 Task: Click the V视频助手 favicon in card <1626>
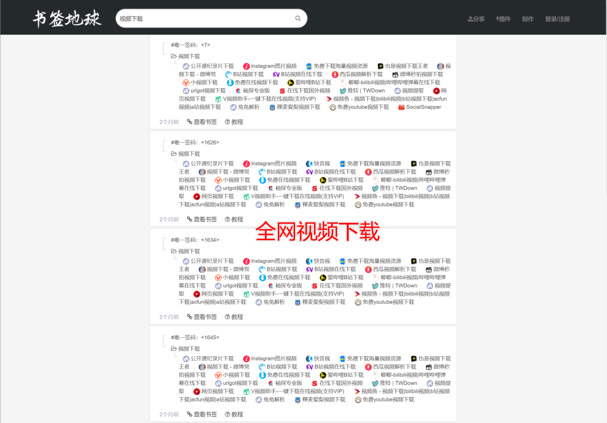click(246, 197)
